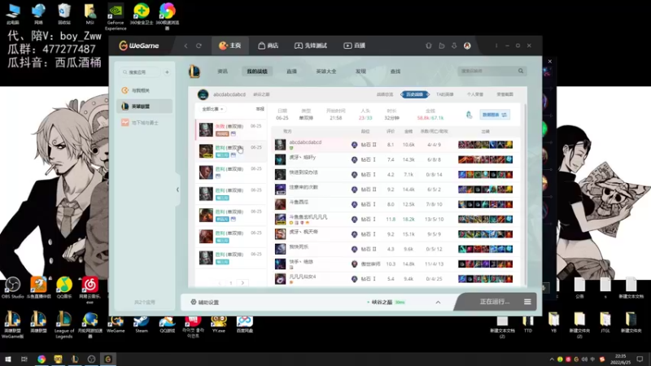Click the shield icon in WeGame title bar

(x=429, y=46)
